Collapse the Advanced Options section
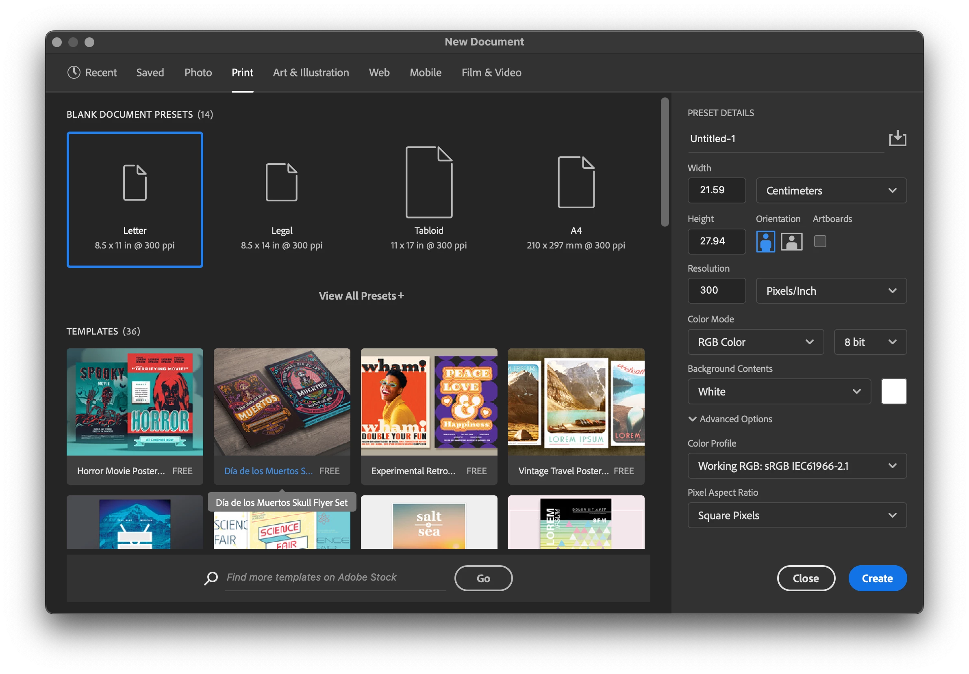The height and width of the screenshot is (674, 969). coord(692,419)
